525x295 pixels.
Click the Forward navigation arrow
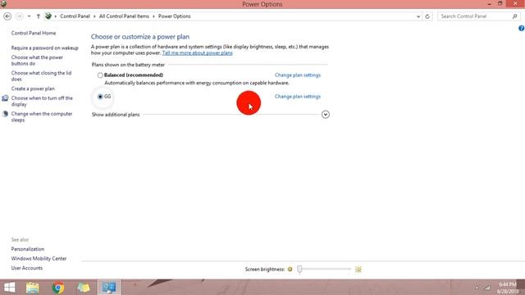pyautogui.click(x=19, y=16)
